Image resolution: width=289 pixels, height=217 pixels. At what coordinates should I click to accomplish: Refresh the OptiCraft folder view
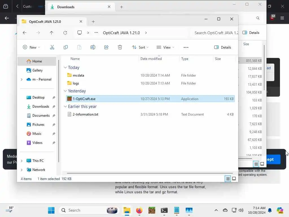pyautogui.click(x=65, y=33)
